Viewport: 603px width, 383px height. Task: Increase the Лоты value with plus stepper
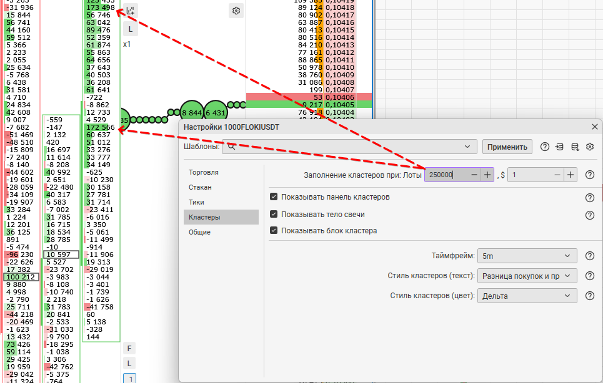(x=487, y=175)
